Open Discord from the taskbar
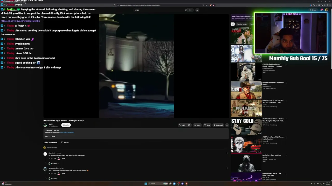The width and height of the screenshot is (332, 186). pyautogui.click(x=182, y=184)
